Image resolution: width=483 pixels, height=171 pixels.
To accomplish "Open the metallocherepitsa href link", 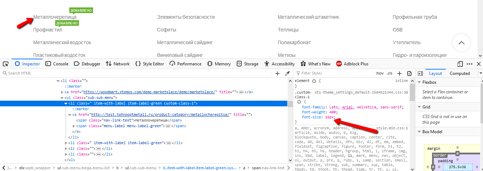I will (161, 114).
